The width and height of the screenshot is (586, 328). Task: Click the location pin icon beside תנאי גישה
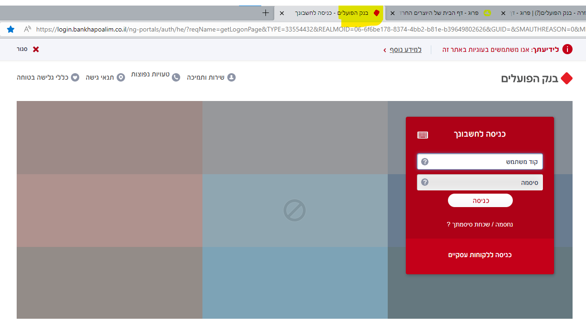(121, 77)
